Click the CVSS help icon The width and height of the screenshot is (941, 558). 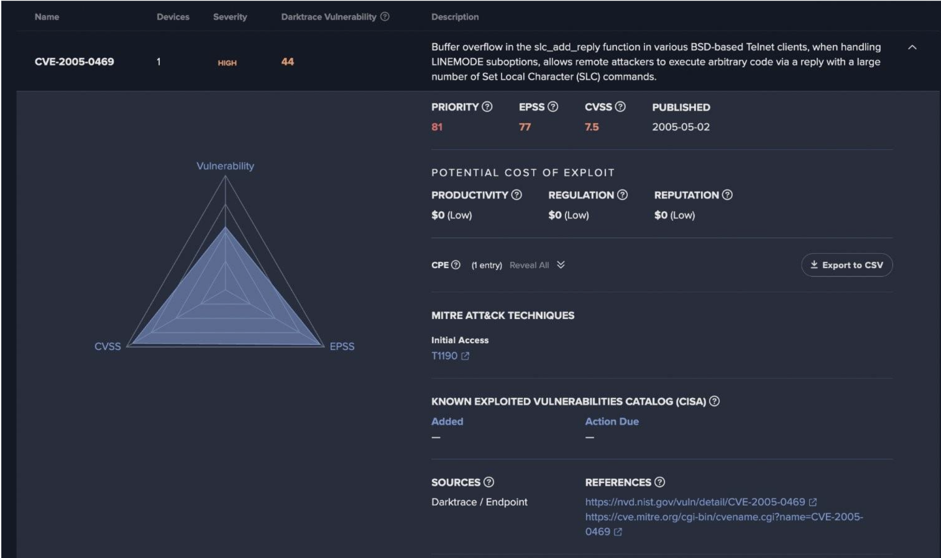coord(621,107)
